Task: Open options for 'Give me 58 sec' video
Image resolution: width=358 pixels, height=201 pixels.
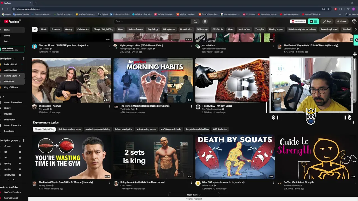Action: [110, 46]
